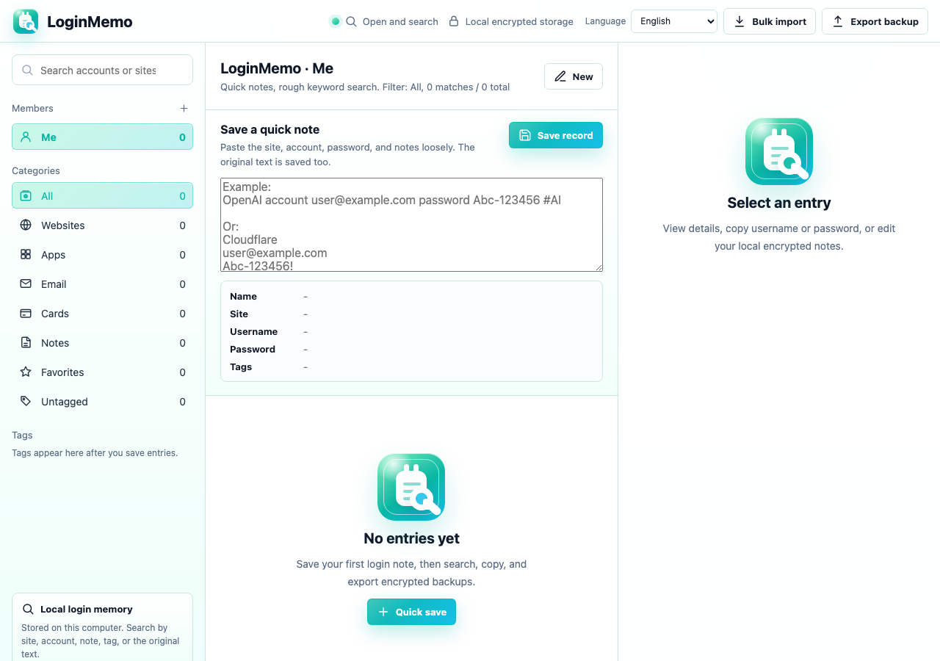
Task: Click the green status dot indicator
Action: (x=336, y=21)
